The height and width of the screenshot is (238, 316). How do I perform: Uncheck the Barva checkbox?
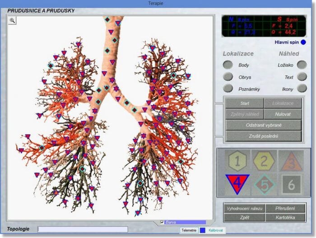click(x=162, y=222)
